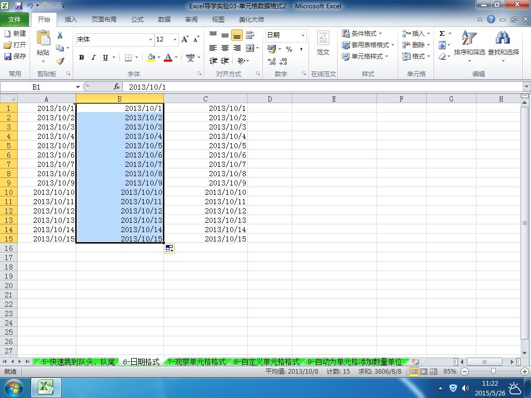Click the Copy icon in clipboard group
Image resolution: width=531 pixels, height=398 pixels.
click(x=60, y=48)
